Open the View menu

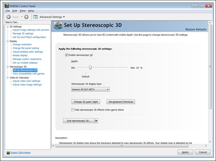[23, 11]
